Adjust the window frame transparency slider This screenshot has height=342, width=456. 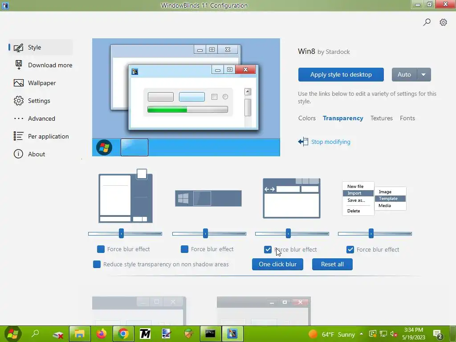click(288, 233)
